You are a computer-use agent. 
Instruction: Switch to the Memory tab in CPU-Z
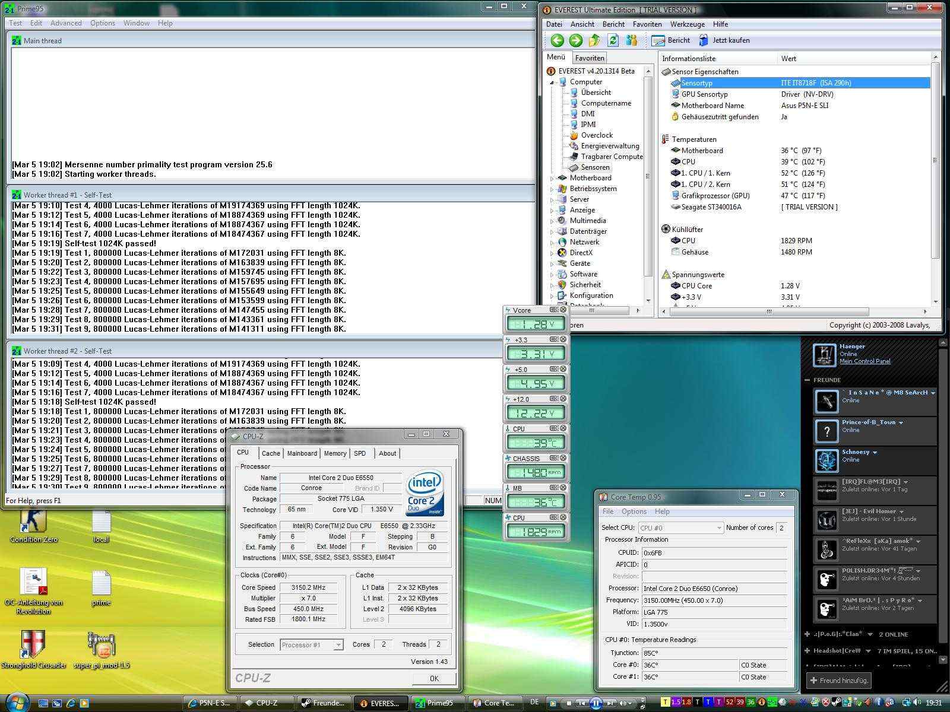coord(335,453)
